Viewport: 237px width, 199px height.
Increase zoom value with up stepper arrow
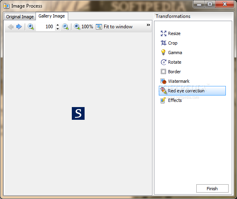pos(57,25)
